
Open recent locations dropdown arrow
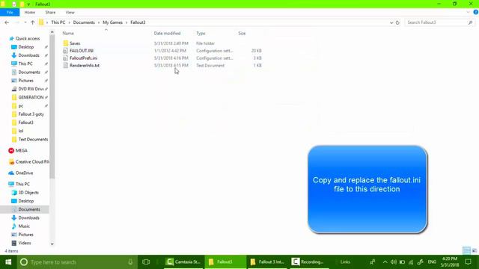pos(25,22)
